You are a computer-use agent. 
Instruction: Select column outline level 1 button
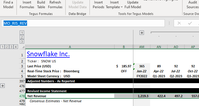(22, 33)
